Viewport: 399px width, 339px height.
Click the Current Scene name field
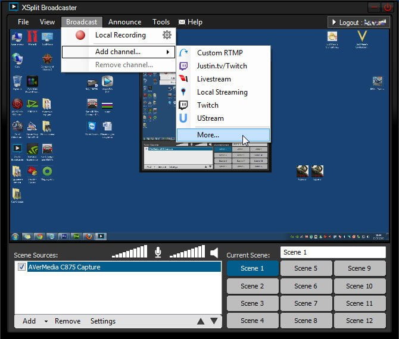[x=333, y=252]
